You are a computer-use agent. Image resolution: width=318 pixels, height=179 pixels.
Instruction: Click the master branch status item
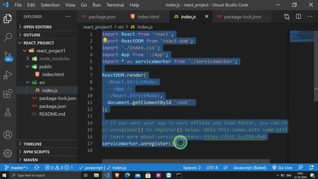click(16, 168)
